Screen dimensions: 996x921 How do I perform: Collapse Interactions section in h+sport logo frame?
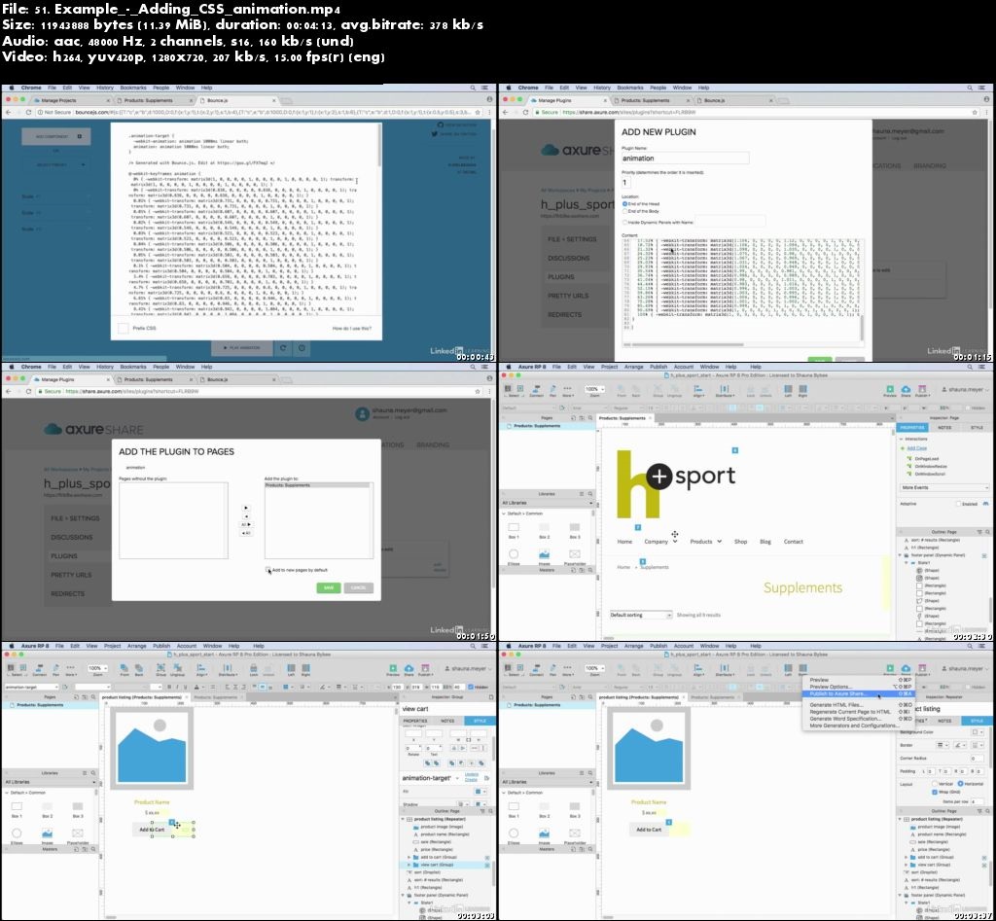(x=902, y=439)
